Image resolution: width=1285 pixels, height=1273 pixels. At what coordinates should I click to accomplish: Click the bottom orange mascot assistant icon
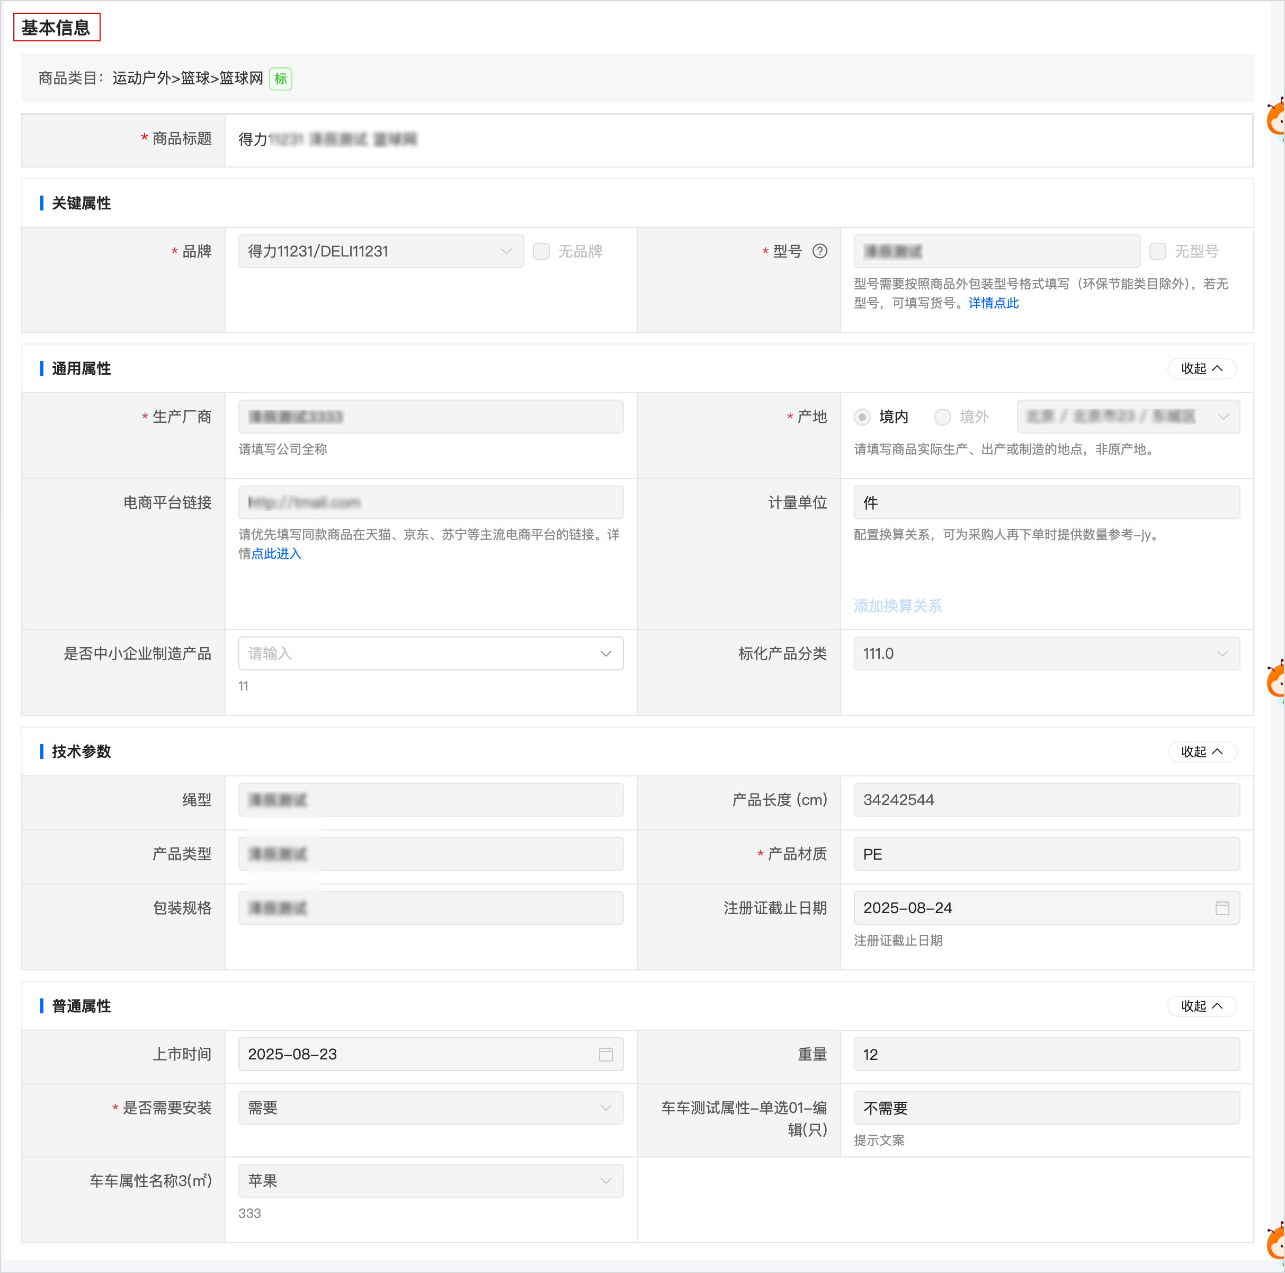point(1275,1242)
